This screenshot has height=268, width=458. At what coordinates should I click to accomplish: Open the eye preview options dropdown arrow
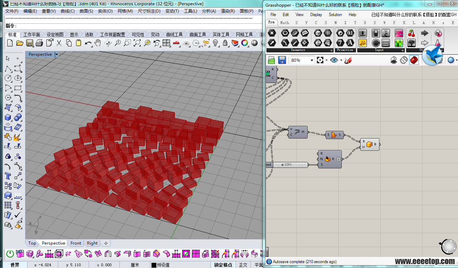click(x=341, y=60)
